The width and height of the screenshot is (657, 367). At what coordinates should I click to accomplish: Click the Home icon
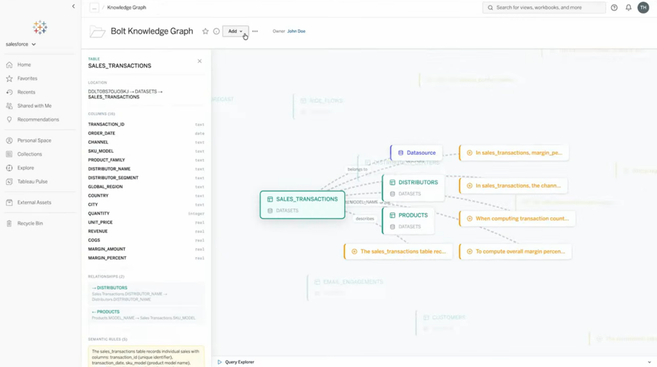pos(9,65)
